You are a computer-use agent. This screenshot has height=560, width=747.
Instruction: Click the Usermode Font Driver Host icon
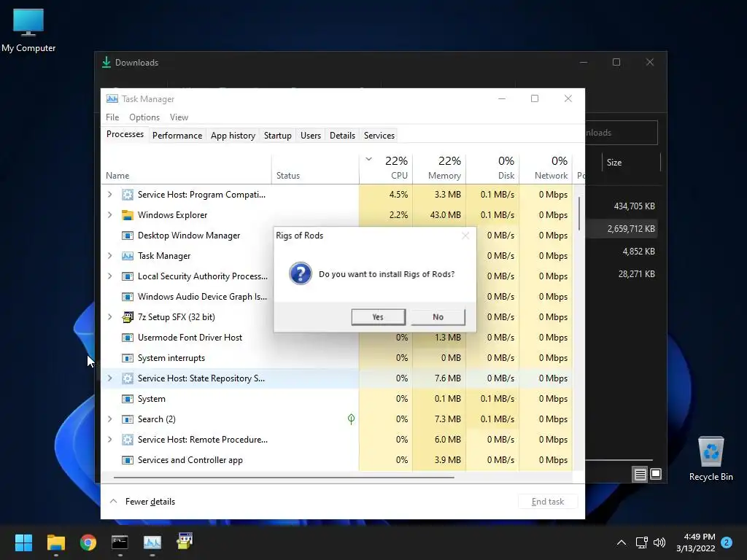click(x=127, y=337)
